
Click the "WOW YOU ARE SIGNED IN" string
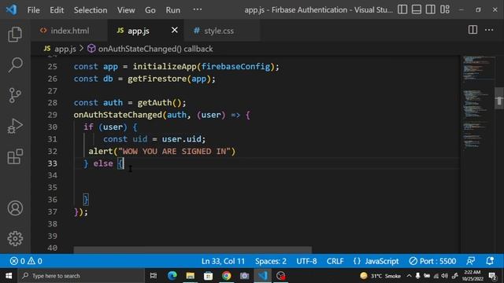click(174, 151)
